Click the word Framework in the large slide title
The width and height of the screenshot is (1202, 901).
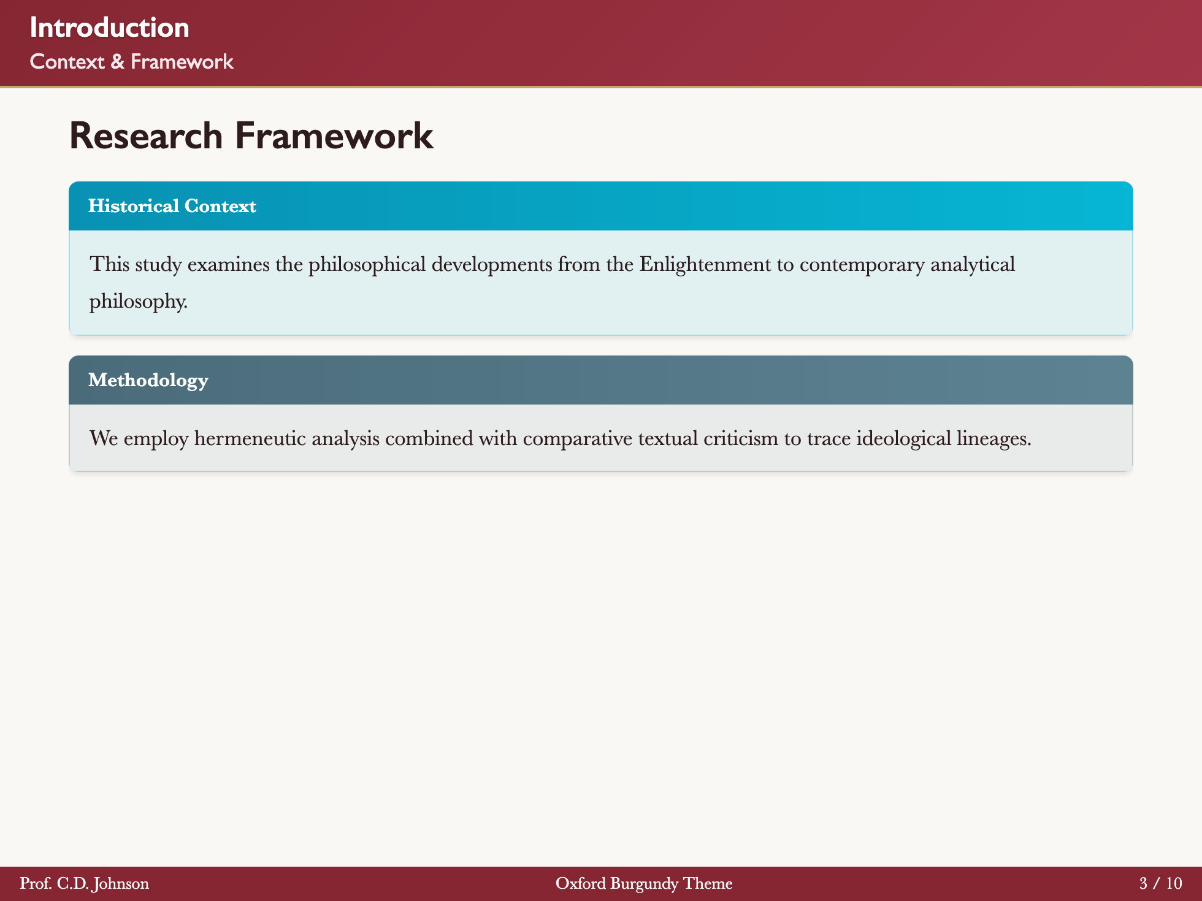pos(334,135)
